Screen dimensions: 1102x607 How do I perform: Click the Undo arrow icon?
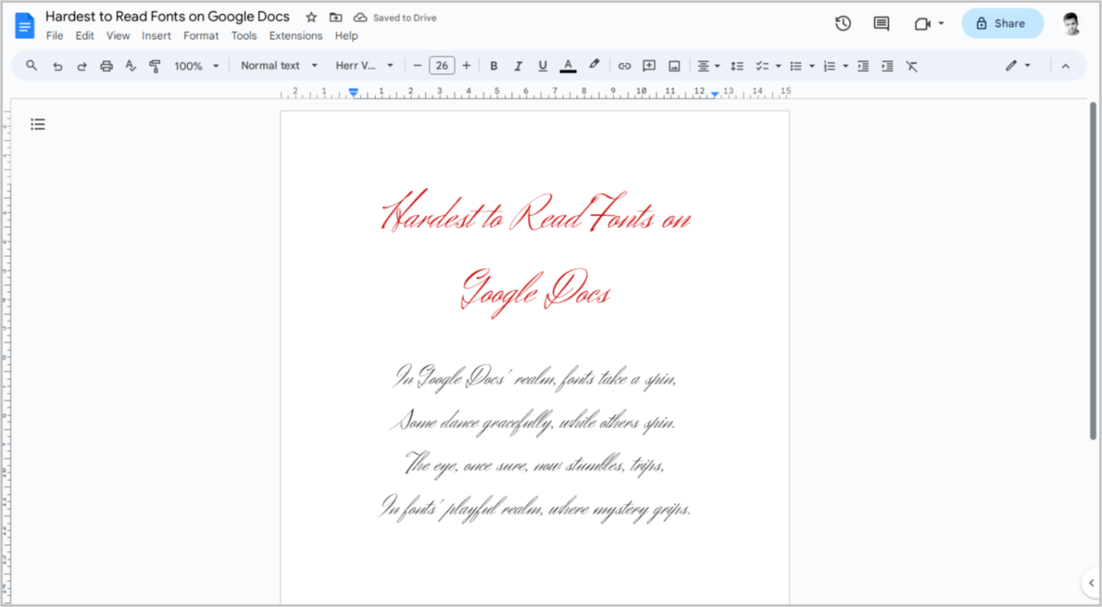[x=57, y=66]
